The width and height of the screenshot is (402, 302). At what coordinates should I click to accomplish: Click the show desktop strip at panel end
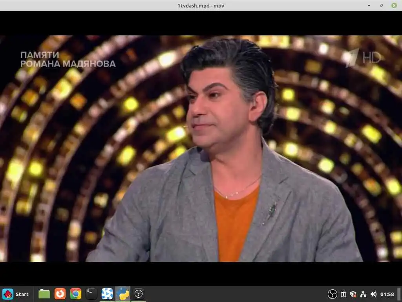coord(399,294)
